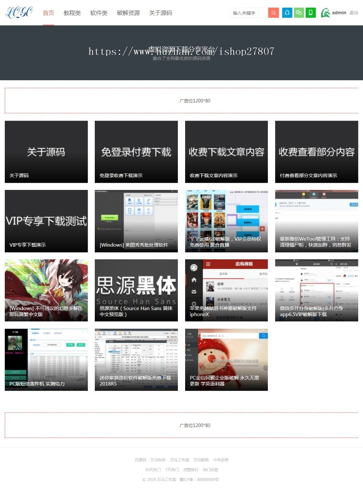The width and height of the screenshot is (363, 492).
Task: Open the 微信多开分身破解版 post thumbnail
Action: 317,290
